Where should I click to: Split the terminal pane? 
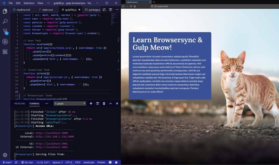tap(97, 104)
